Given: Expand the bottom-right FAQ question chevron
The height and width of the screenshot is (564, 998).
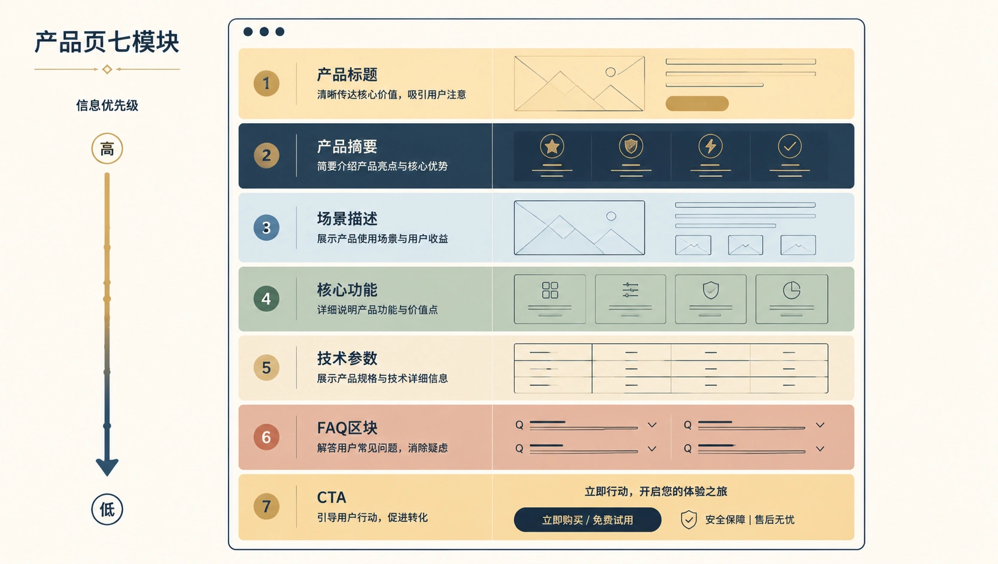Looking at the screenshot, I should pos(820,449).
